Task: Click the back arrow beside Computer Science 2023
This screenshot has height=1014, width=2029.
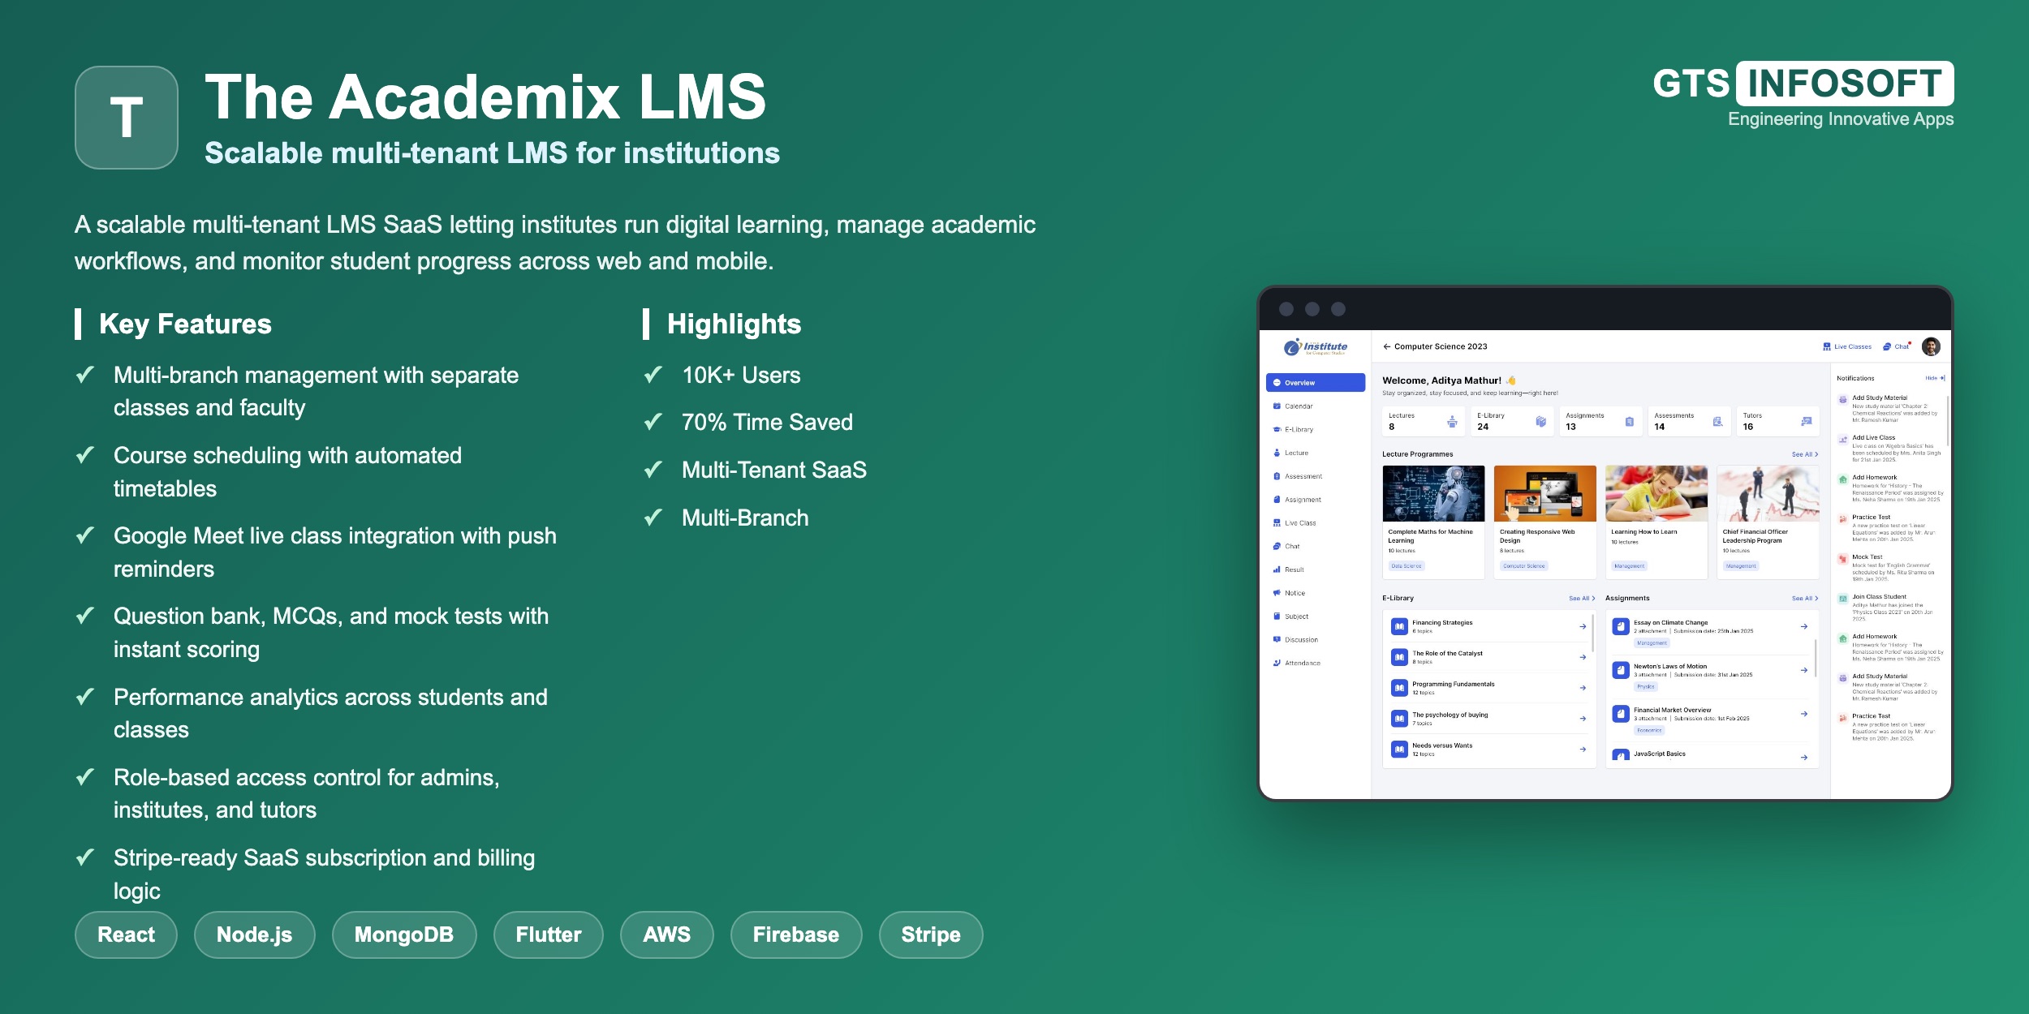Action: tap(1387, 346)
